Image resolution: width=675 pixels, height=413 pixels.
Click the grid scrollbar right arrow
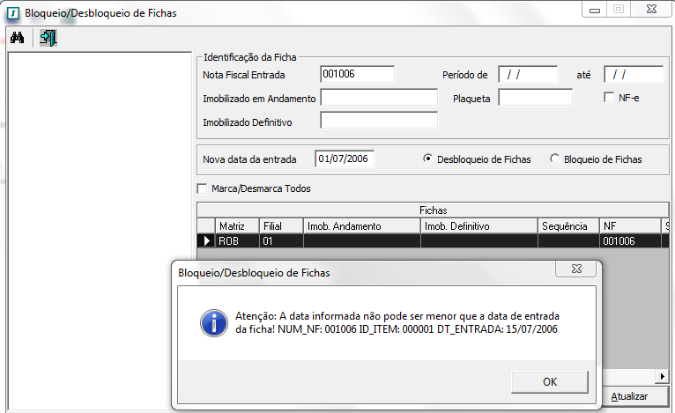662,376
